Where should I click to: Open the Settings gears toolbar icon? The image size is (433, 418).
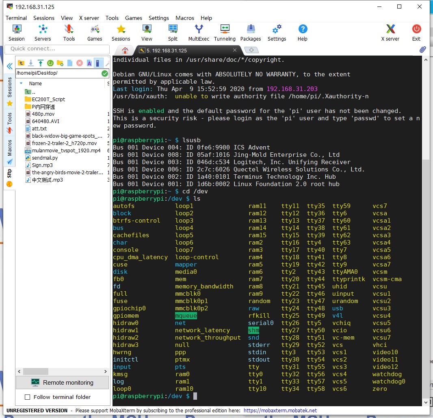pos(277,32)
